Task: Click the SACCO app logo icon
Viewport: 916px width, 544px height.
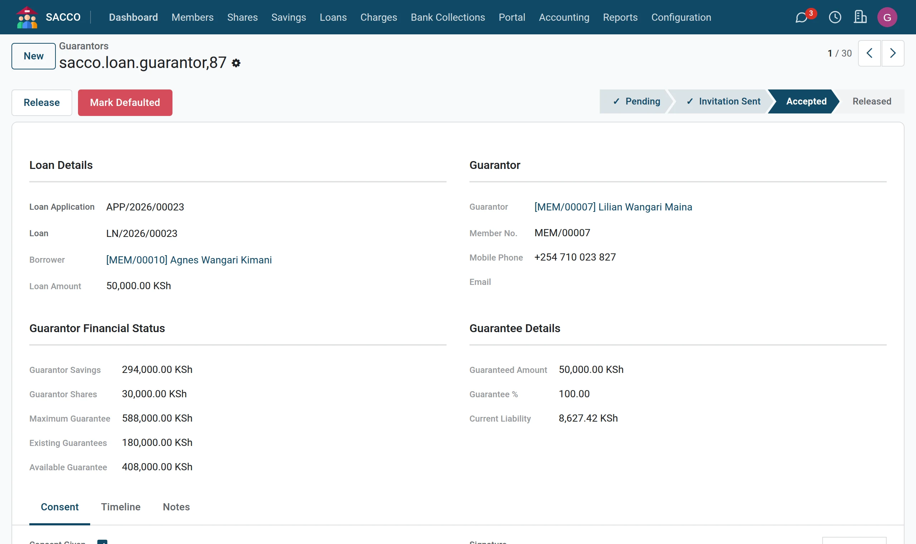Action: pos(27,17)
